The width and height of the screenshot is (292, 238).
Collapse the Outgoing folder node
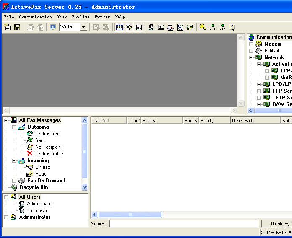pyautogui.click(x=14, y=127)
